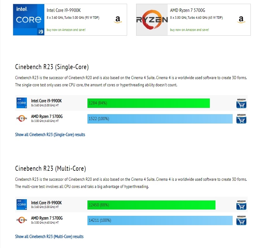Viewport: 262px width, 248px height.
Task: Click small Intel icon in single-core results row
Action: pyautogui.click(x=22, y=103)
